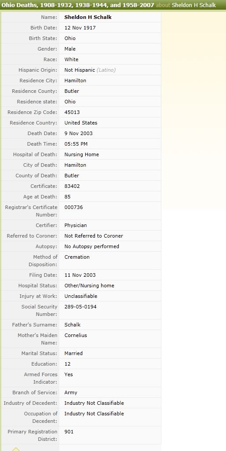Viewport: 226px width, 451px height.
Task: Click the Primary Registration District value 901
Action: tap(69, 432)
